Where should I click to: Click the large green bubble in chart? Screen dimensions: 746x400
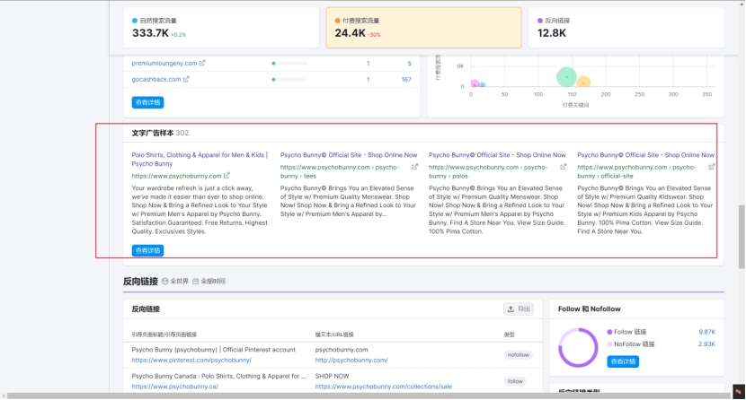click(x=565, y=77)
